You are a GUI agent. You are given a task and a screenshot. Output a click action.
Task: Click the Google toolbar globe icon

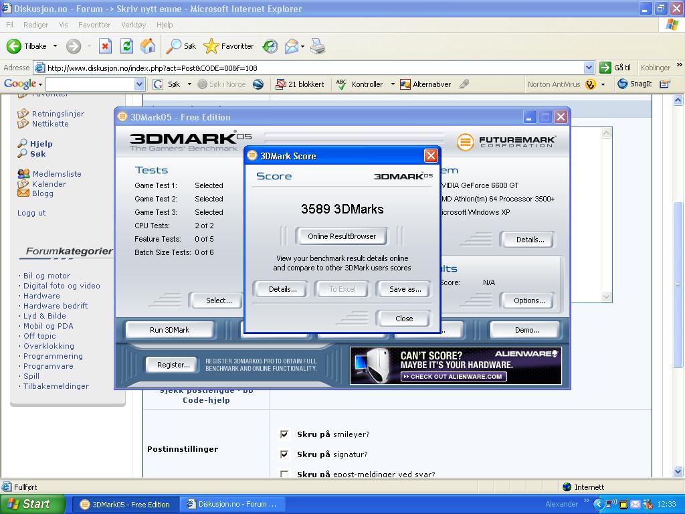(258, 84)
